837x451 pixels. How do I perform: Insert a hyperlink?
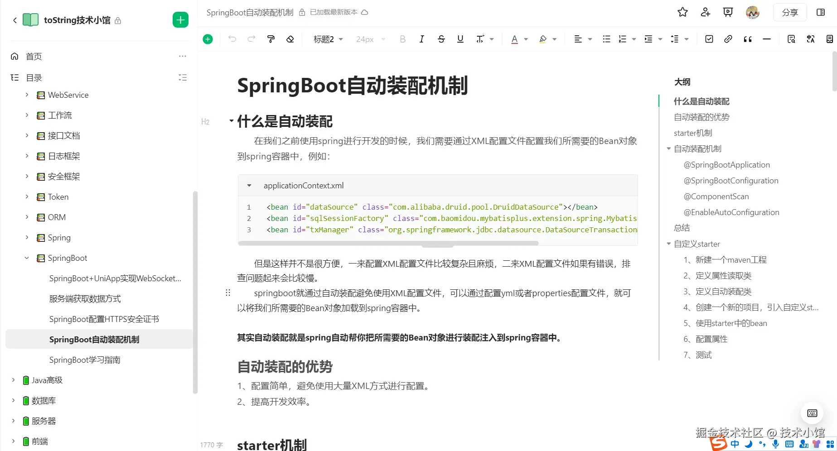pyautogui.click(x=728, y=39)
